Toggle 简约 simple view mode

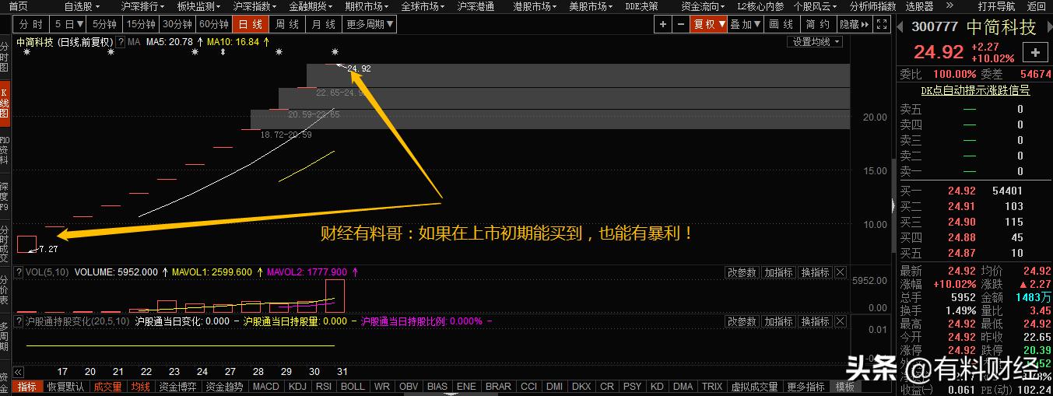point(818,24)
